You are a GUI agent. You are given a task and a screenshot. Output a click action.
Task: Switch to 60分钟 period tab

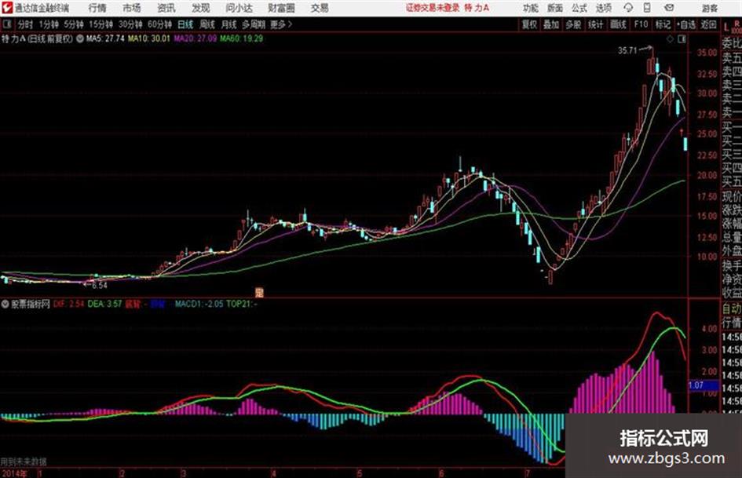coord(159,24)
